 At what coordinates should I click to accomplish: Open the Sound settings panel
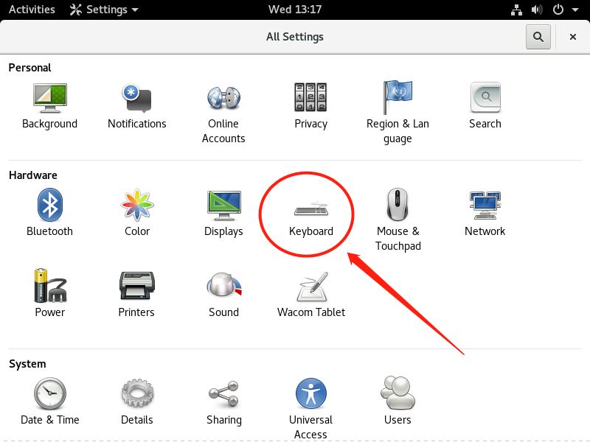coord(223,295)
